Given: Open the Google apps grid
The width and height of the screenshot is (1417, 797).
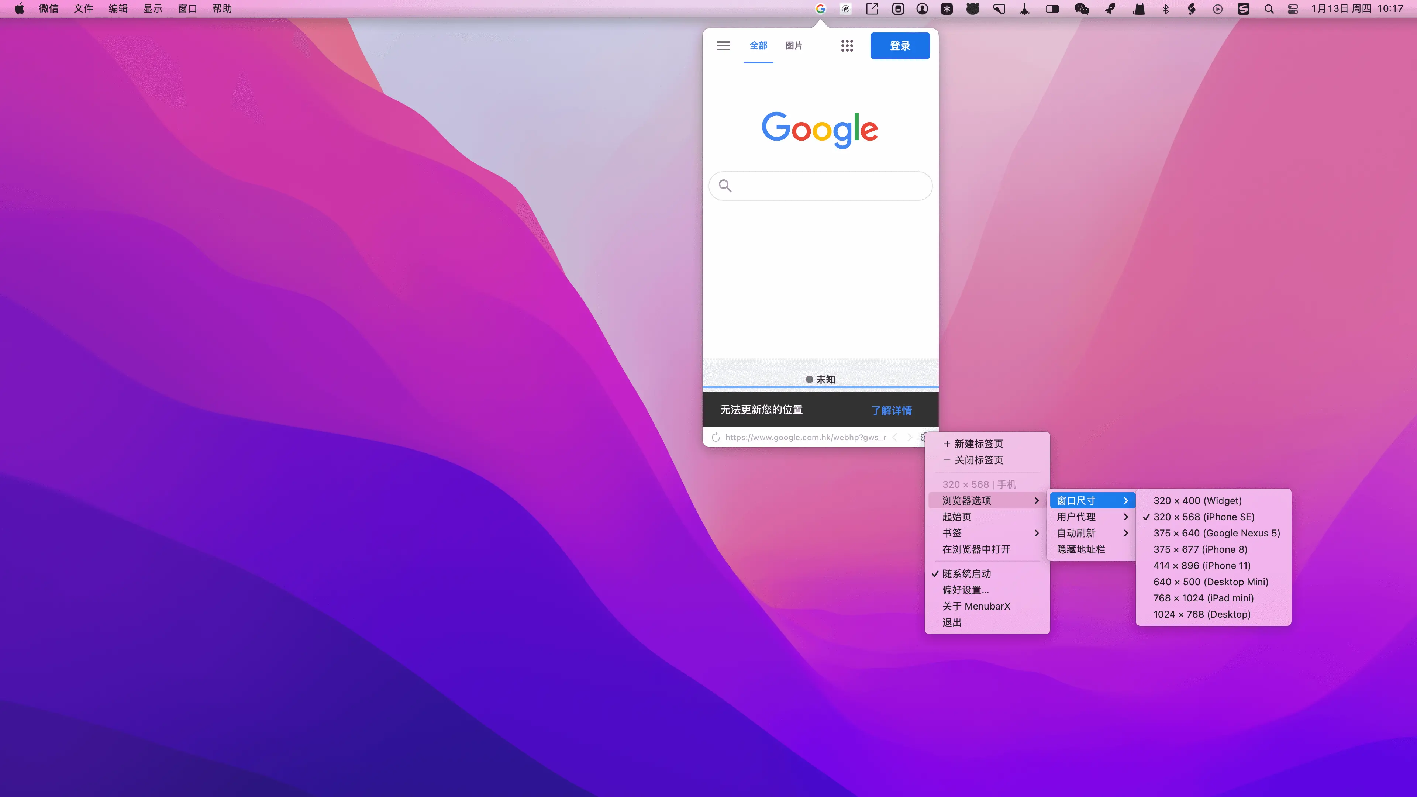Looking at the screenshot, I should pos(847,46).
